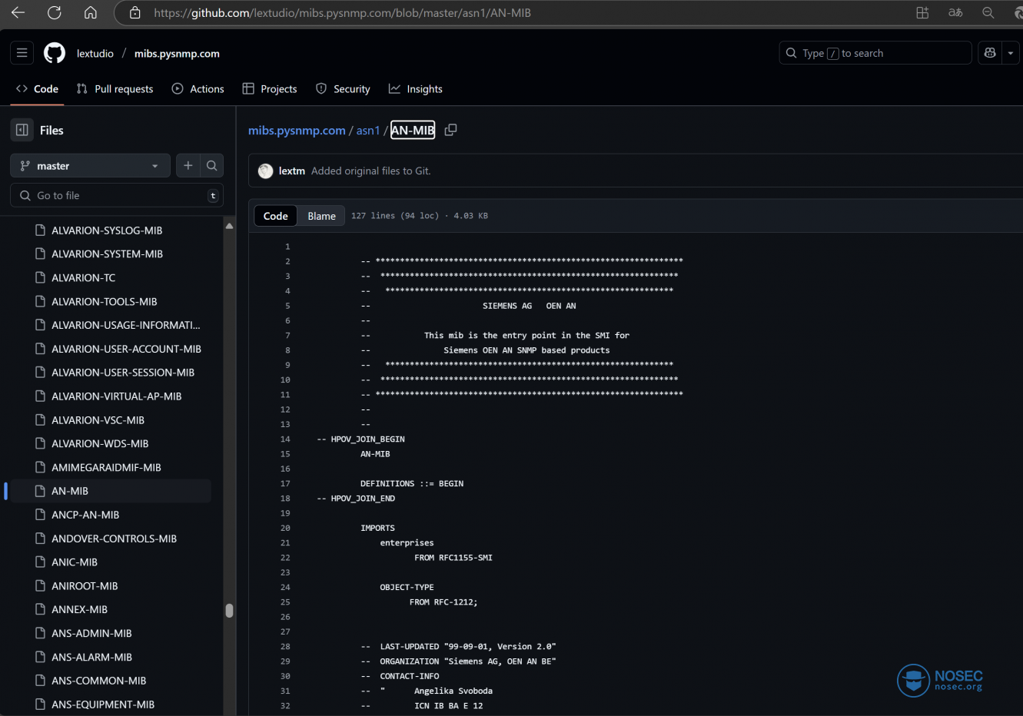Viewport: 1023px width, 716px height.
Task: Open ANS-ADMIN-MIB file
Action: pyautogui.click(x=91, y=633)
